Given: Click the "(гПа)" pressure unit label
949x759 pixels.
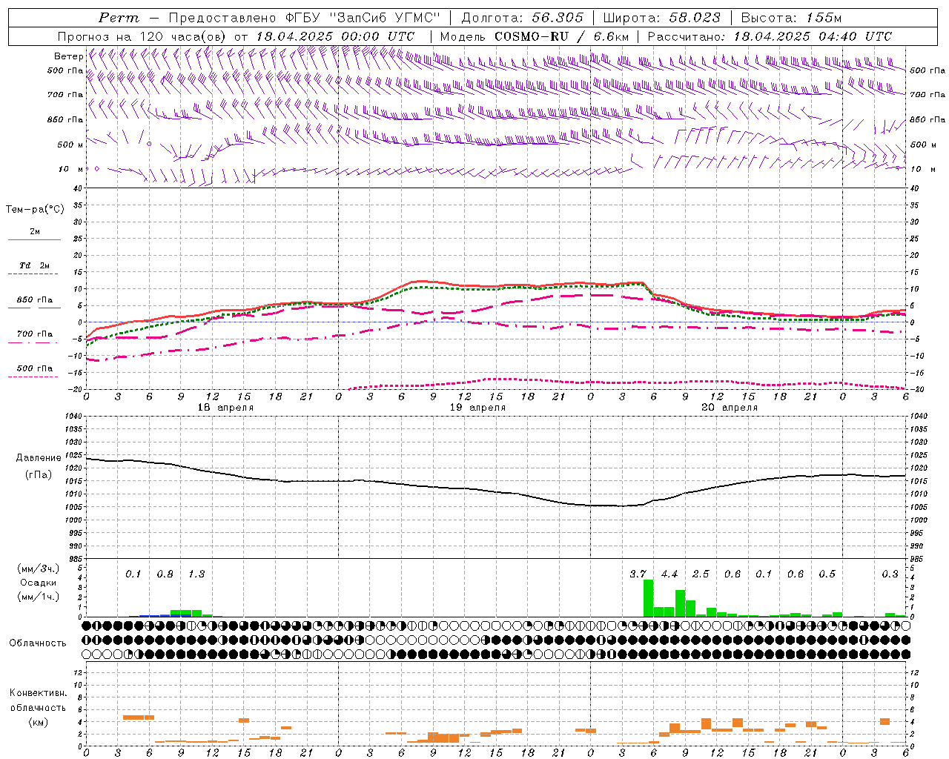Looking at the screenshot, I should tap(39, 474).
